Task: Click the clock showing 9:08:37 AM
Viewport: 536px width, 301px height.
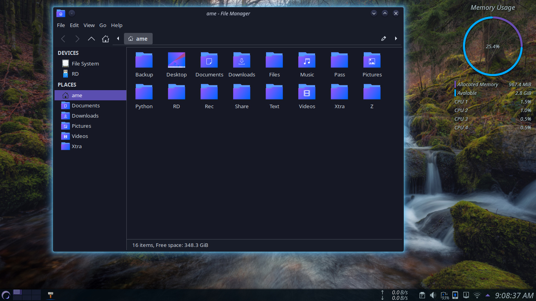Action: (x=514, y=295)
